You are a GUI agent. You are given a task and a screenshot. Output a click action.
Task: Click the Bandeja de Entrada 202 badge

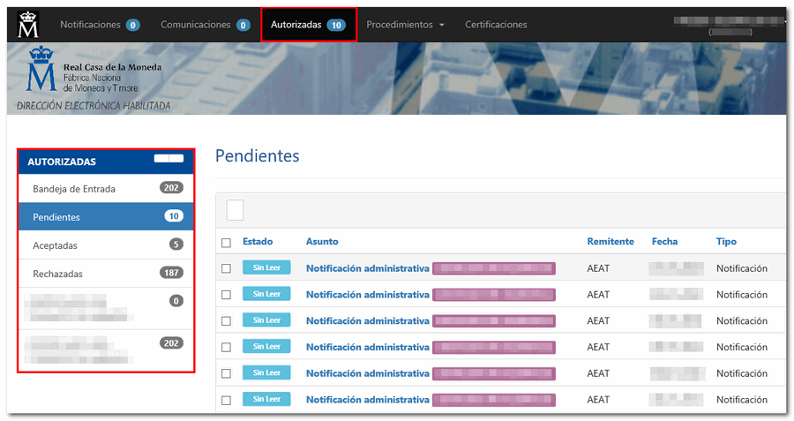point(171,188)
